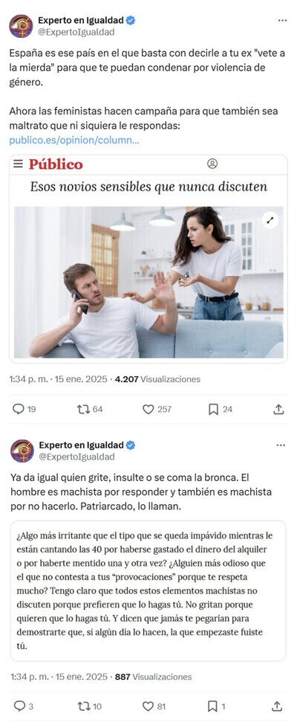Open the quoted article text excerpt image
Screen dimensions: 297x728
[148, 590]
